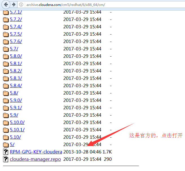Download the RPM-GPG-KEY-cloudera file link
This screenshot has height=171, width=185.
pyautogui.click(x=36, y=152)
